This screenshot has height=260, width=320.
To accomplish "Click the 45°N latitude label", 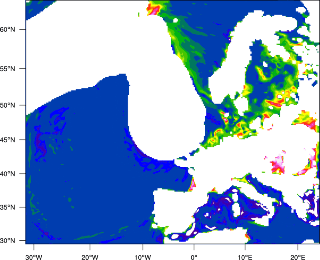I will (8, 140).
